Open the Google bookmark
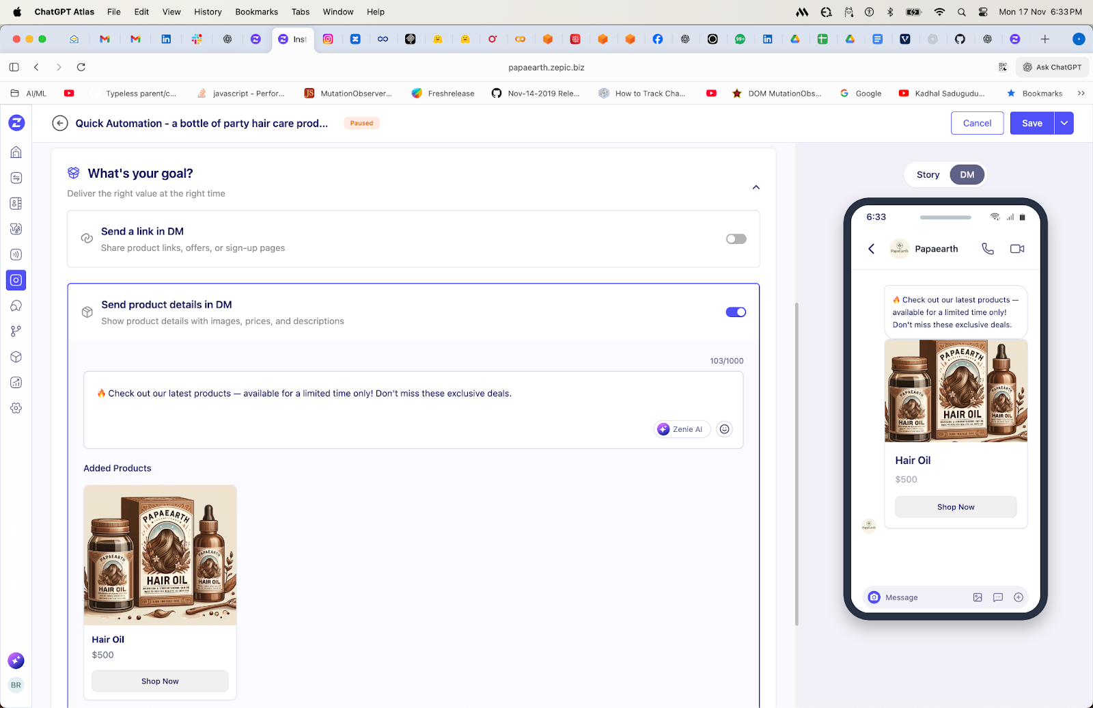This screenshot has width=1093, height=708. coord(861,94)
